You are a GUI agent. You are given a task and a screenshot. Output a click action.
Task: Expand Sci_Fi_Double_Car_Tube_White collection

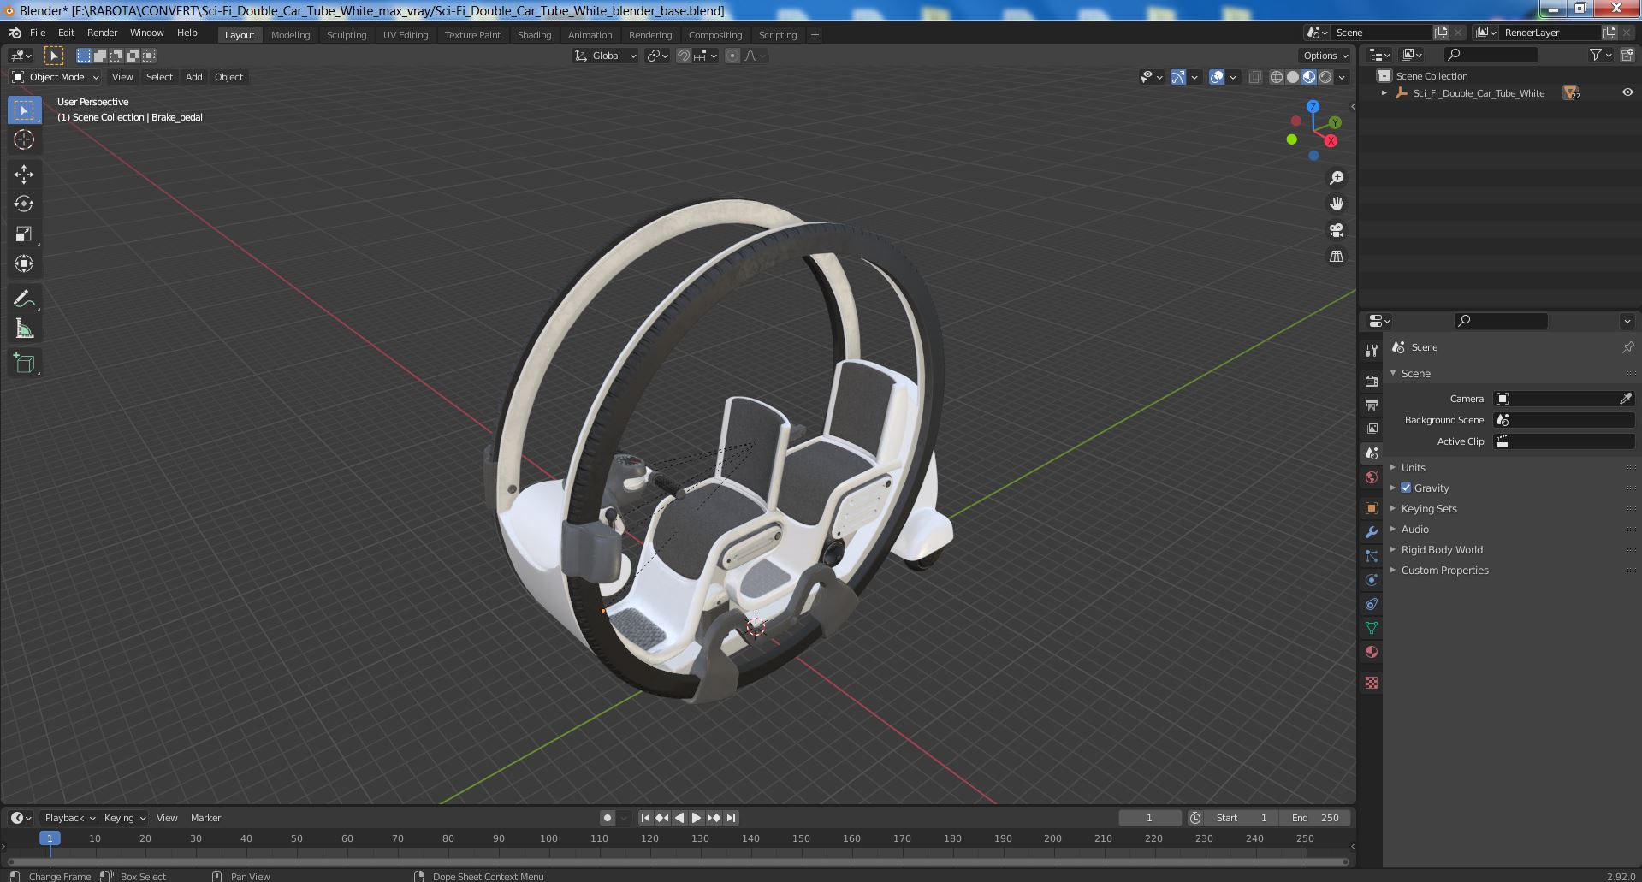1384,93
